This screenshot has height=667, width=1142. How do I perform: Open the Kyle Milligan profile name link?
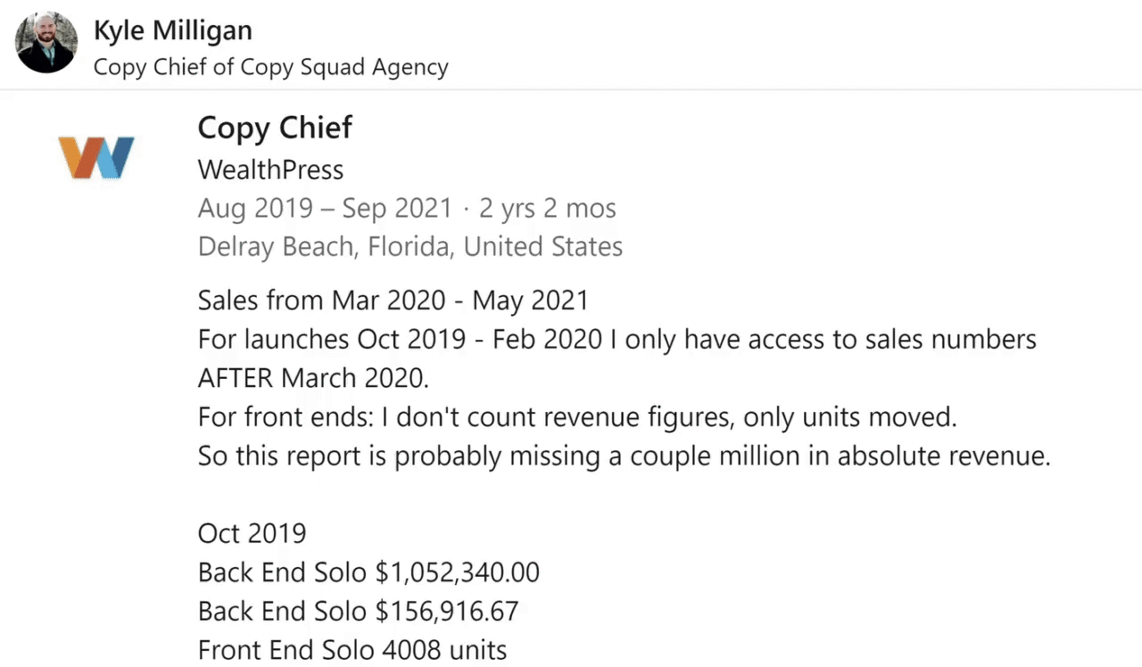tap(173, 30)
